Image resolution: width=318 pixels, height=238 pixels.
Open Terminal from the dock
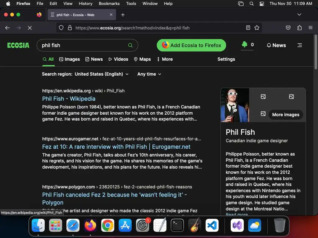pos(177,225)
